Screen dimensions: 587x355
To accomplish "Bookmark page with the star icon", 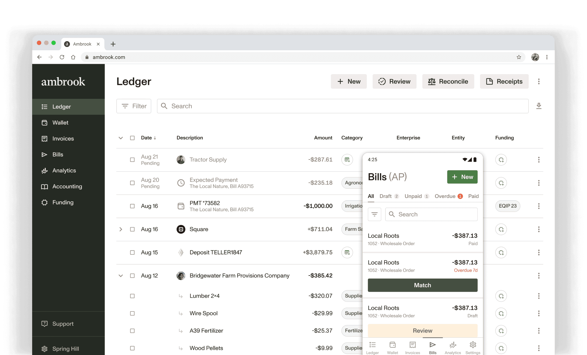I will [519, 57].
